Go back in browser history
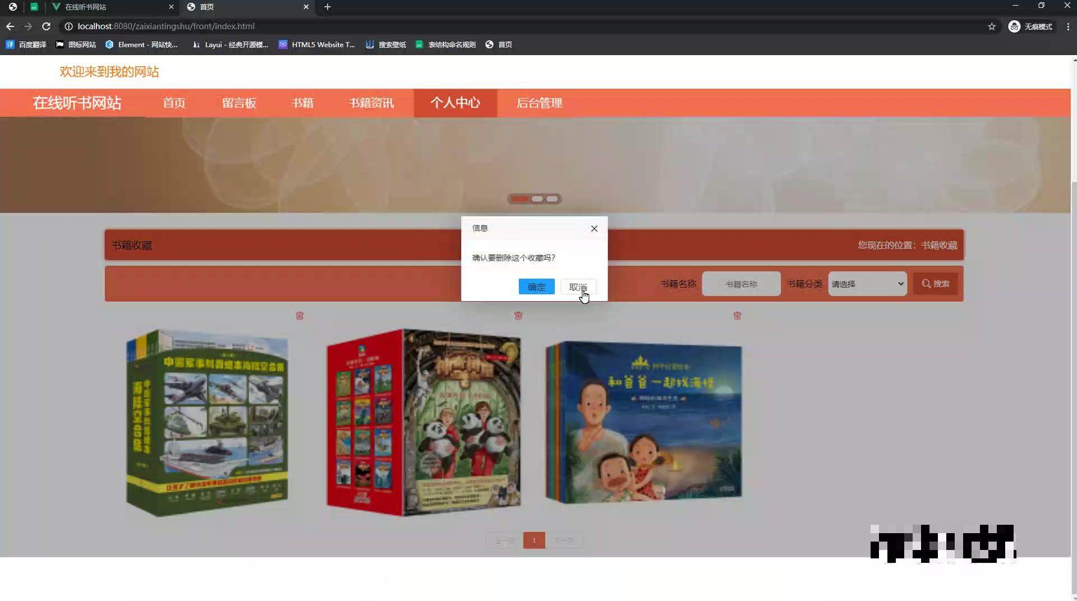 click(10, 26)
